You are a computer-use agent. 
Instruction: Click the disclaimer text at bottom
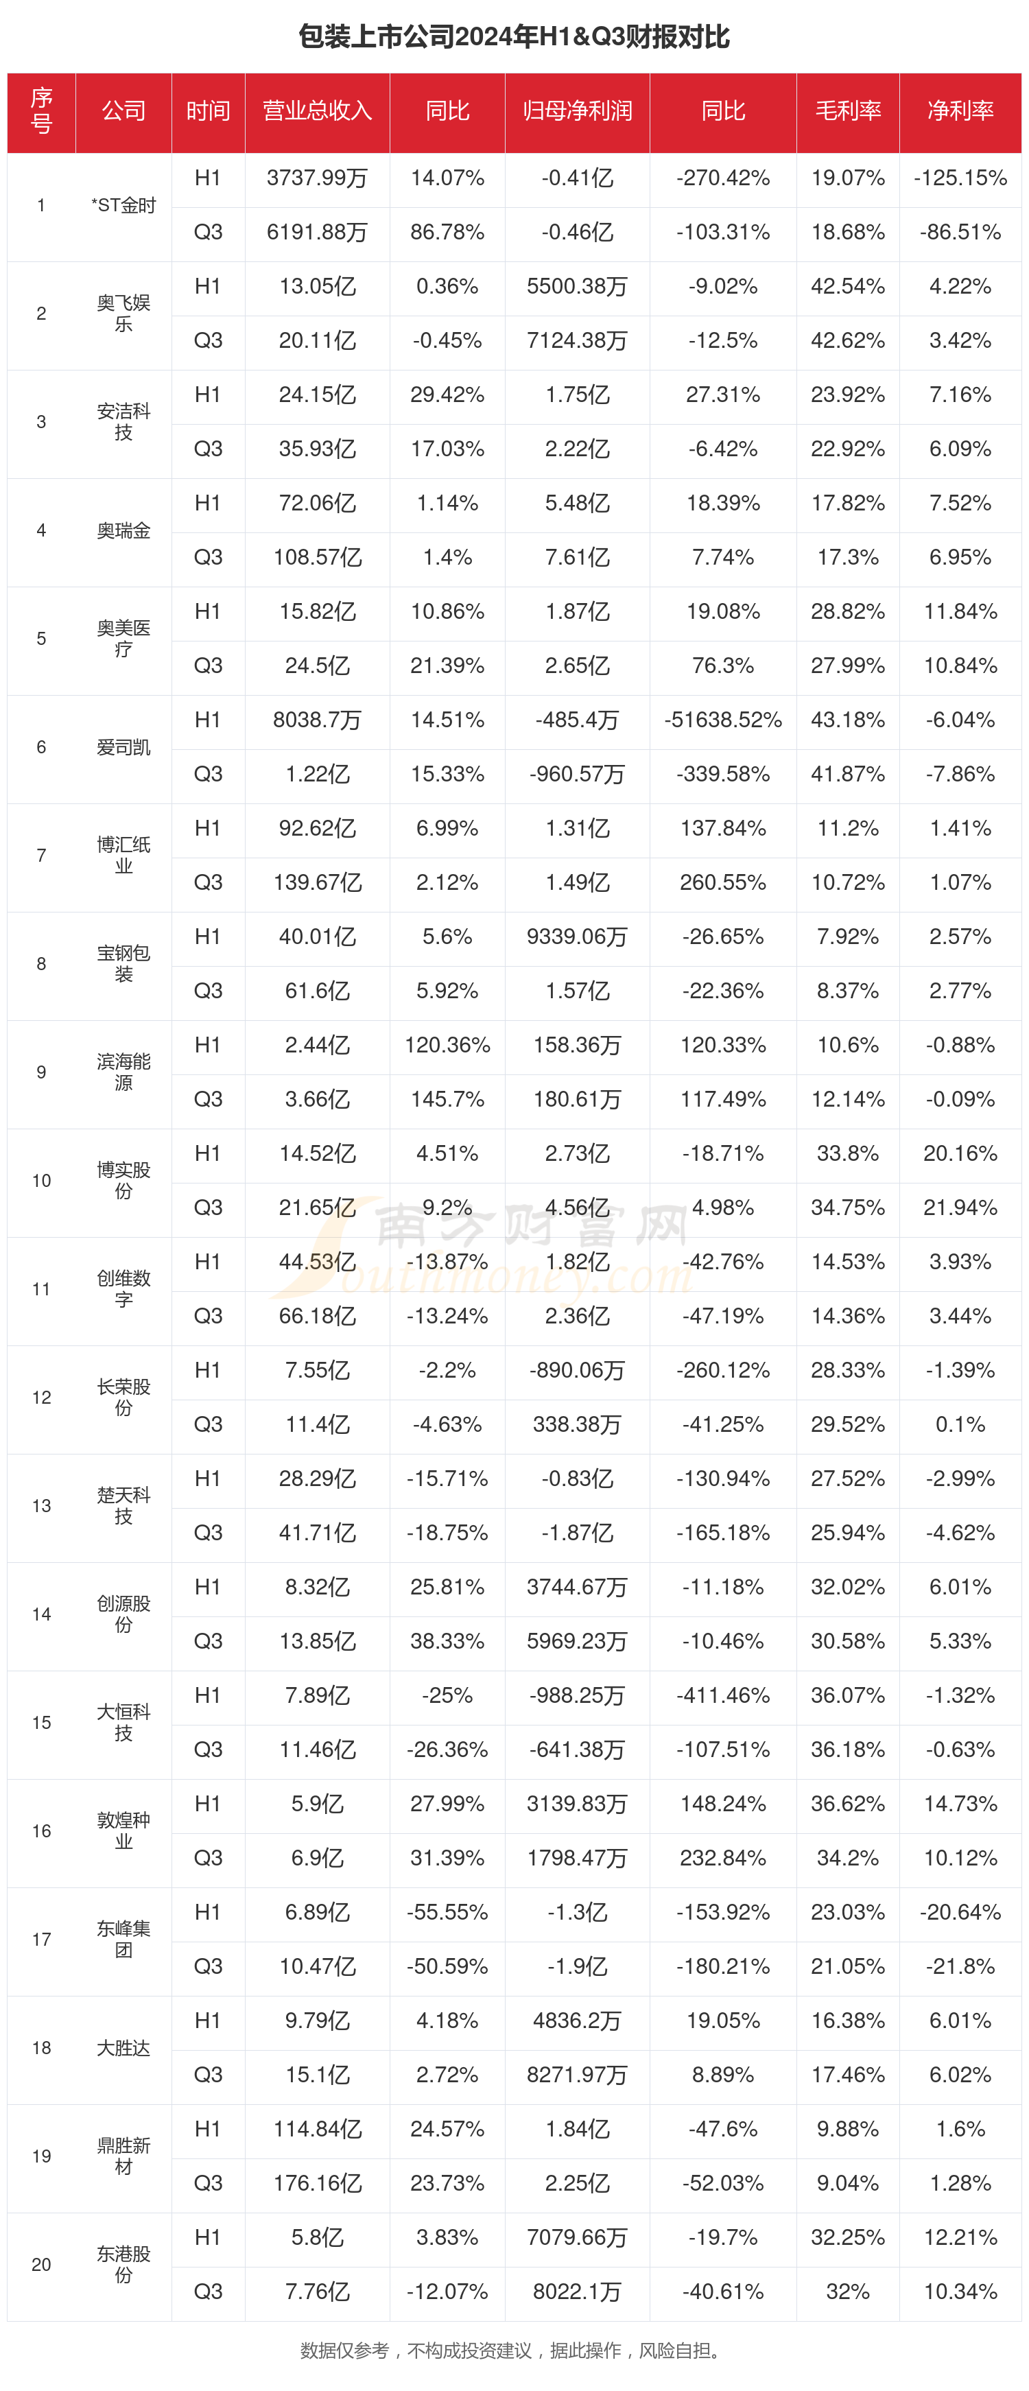click(x=514, y=2350)
